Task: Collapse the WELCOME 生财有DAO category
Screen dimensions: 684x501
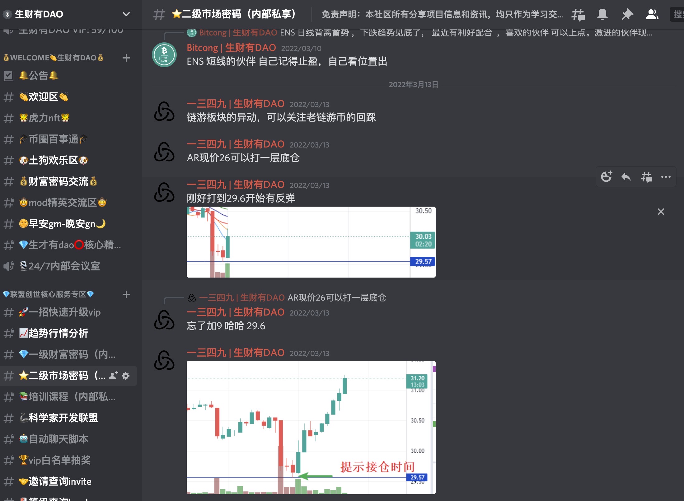Action: (53, 58)
